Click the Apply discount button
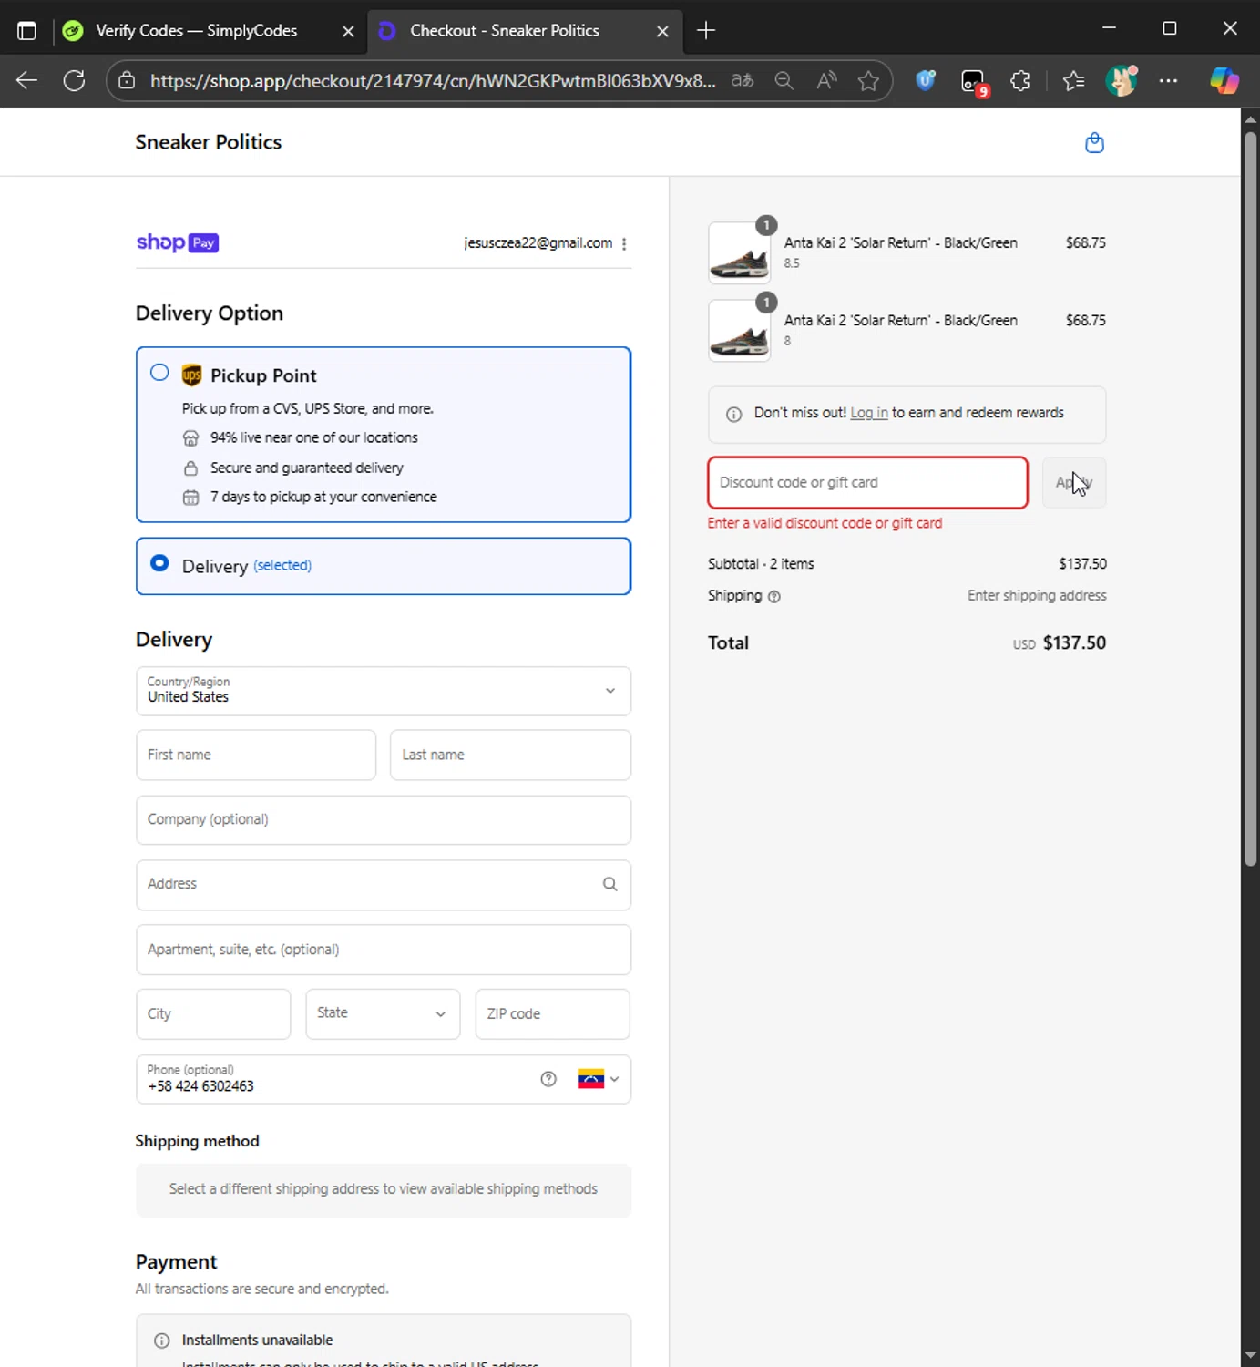Screen dimensions: 1260x1367 [1074, 482]
